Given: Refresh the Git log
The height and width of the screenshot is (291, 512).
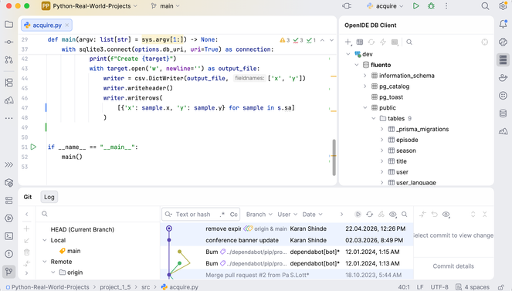Looking at the screenshot, I should coord(369,215).
